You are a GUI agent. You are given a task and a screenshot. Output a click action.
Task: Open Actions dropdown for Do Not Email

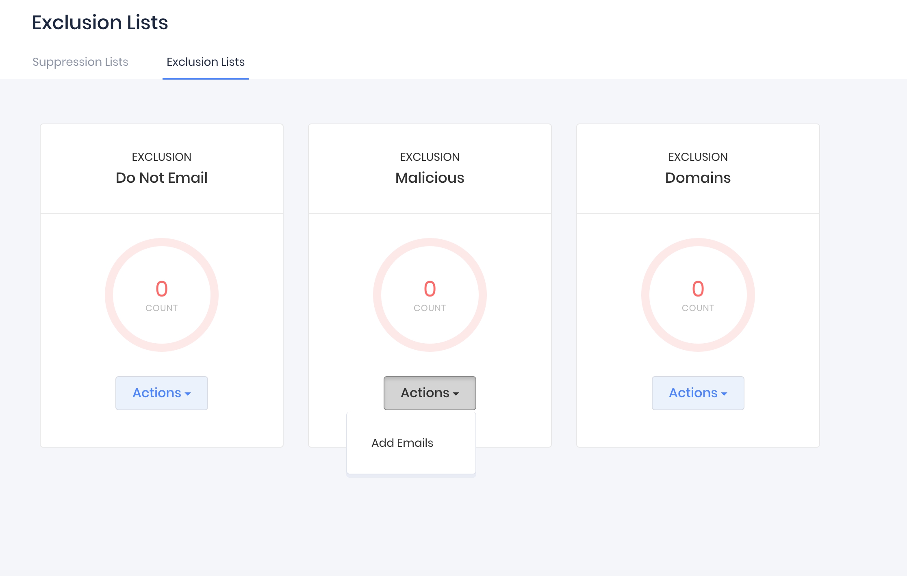point(161,393)
